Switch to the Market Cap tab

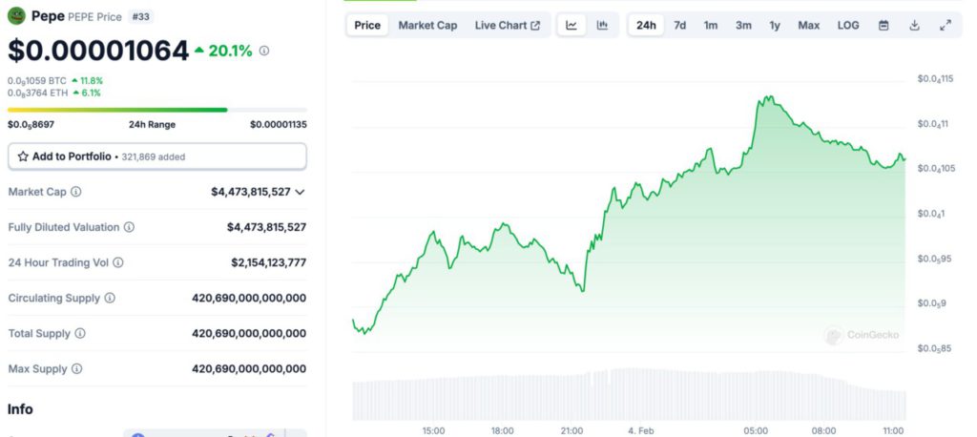427,26
